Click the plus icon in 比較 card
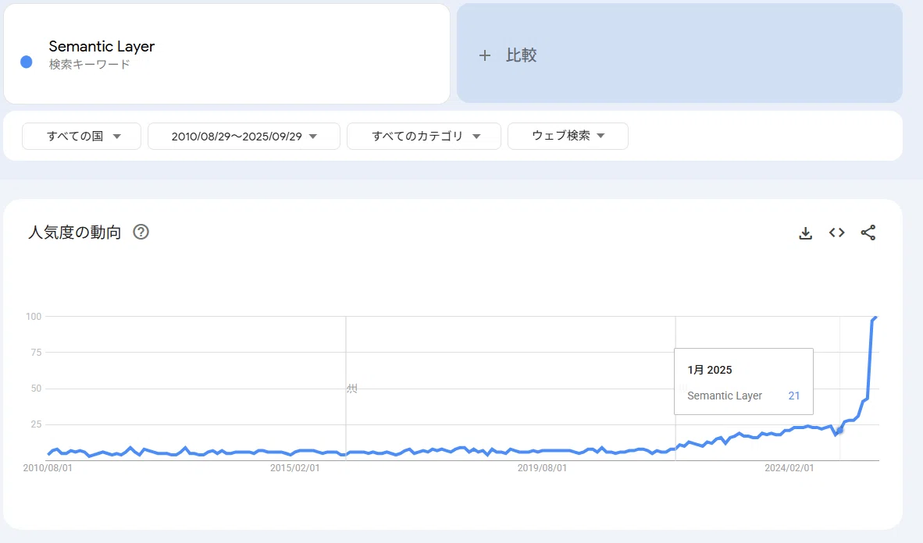 (484, 55)
